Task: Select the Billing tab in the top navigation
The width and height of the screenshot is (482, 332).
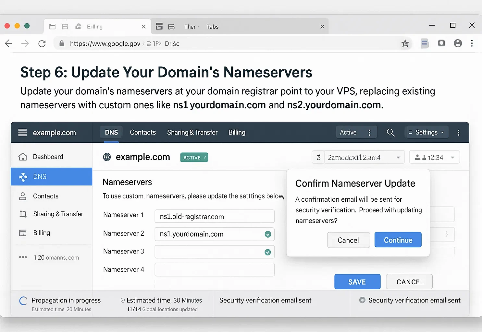Action: (237, 132)
